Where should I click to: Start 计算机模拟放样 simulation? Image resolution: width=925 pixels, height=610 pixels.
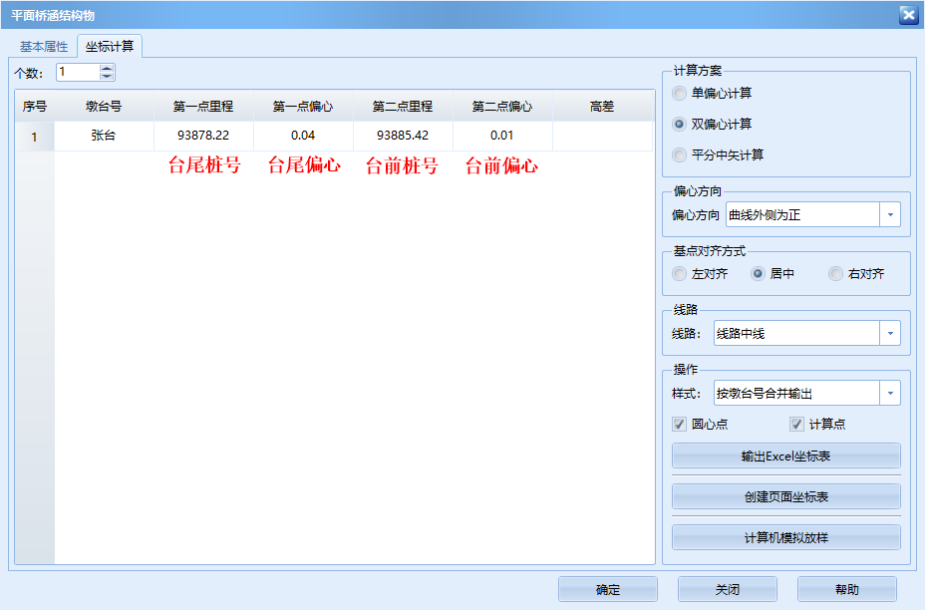pyautogui.click(x=787, y=537)
